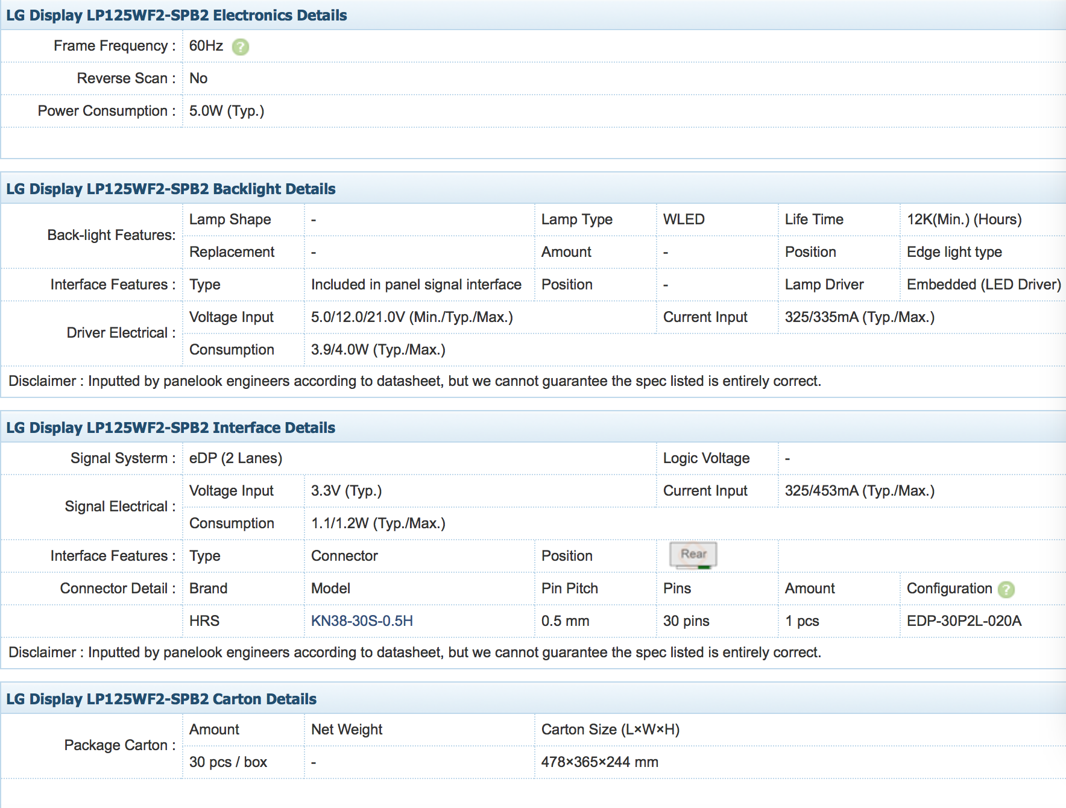The image size is (1066, 808).
Task: Click the help icon next to 60Hz
Action: pos(241,46)
